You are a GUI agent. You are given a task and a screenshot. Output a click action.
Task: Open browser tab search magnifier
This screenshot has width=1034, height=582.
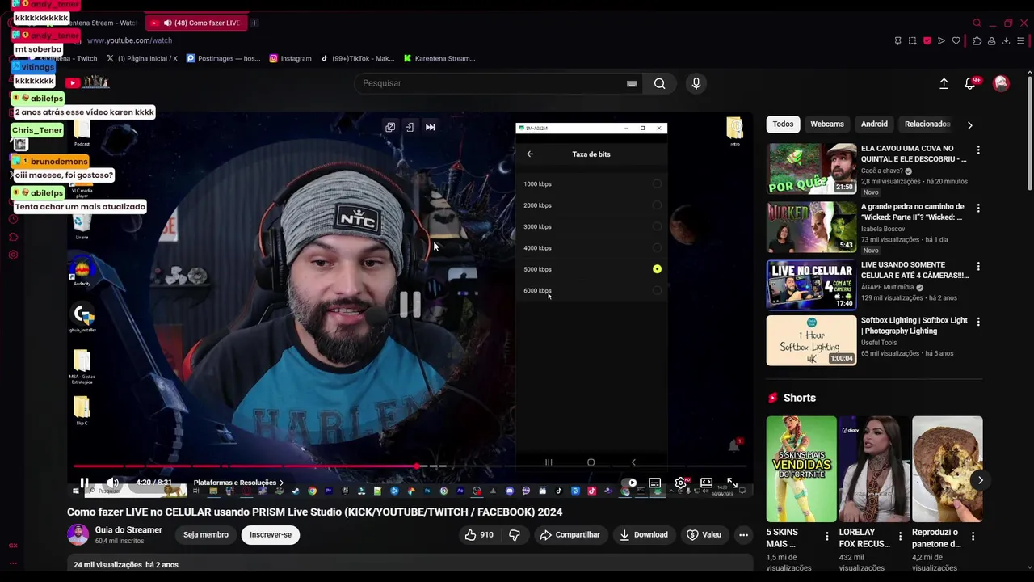pos(977,23)
